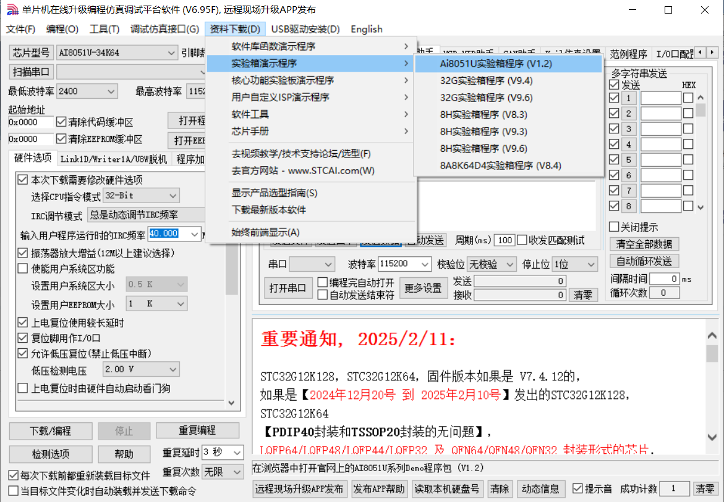
Task: Click the 周期(ms) input field
Action: 505,240
